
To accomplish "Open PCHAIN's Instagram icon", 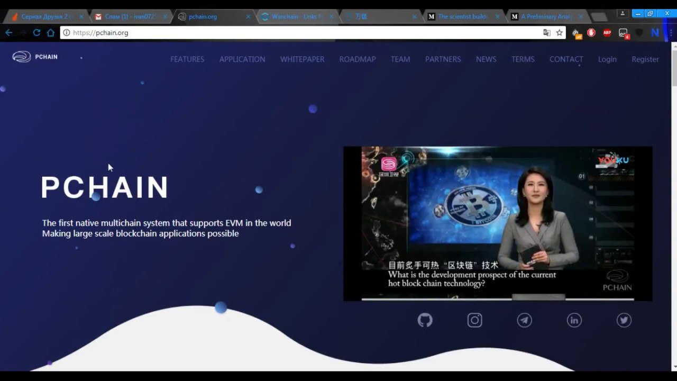I will click(x=474, y=320).
